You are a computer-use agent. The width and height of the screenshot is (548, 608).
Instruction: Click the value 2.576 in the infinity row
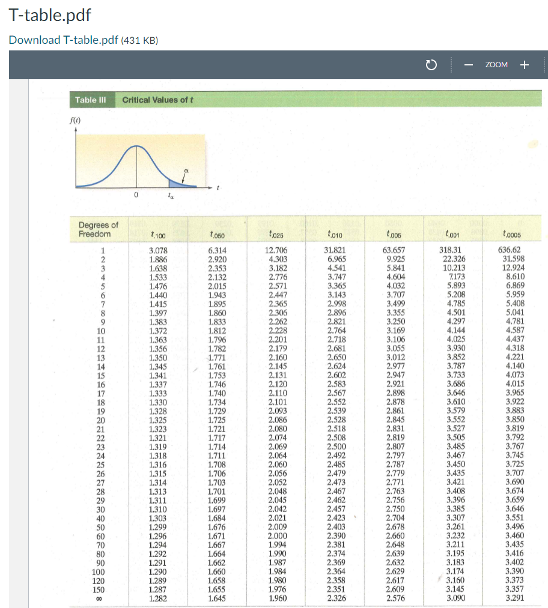[x=395, y=598]
